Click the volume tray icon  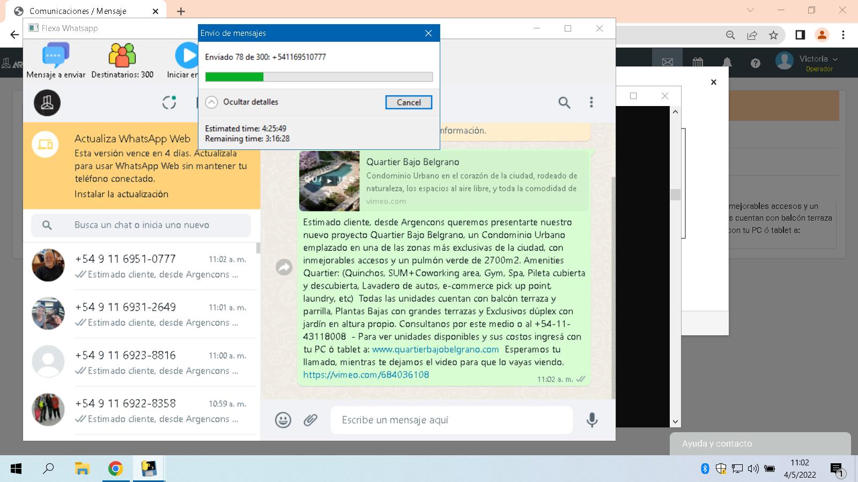pos(753,469)
